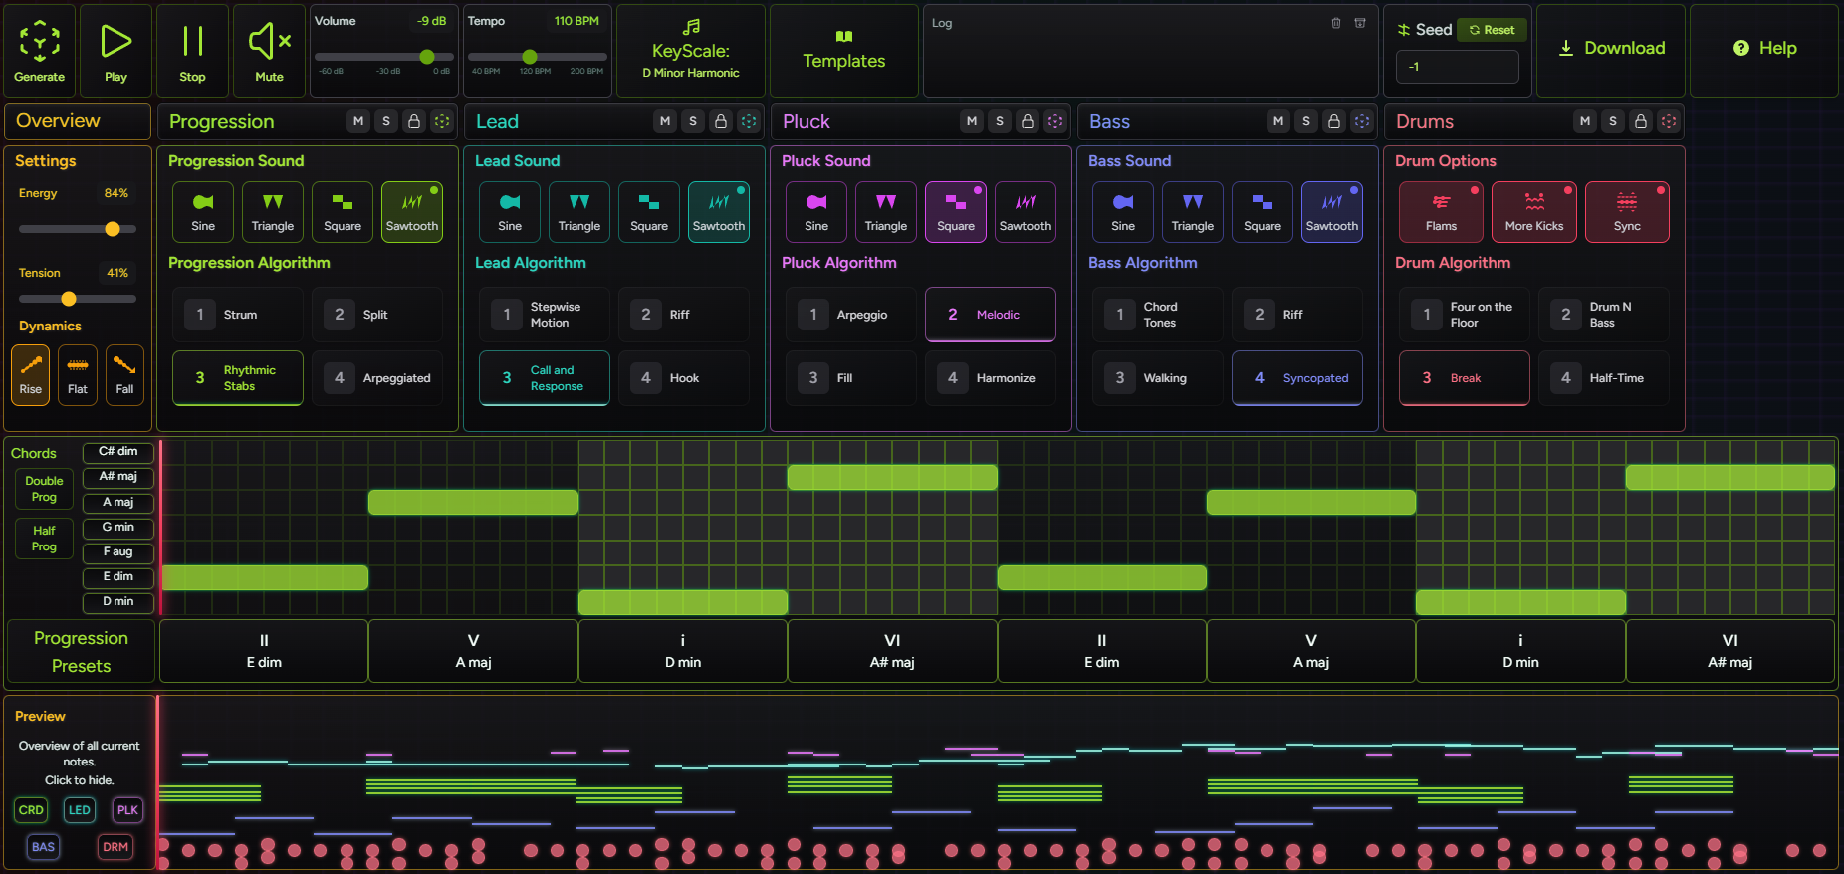
Task: Solo the Pluck track with S
Action: point(1000,121)
